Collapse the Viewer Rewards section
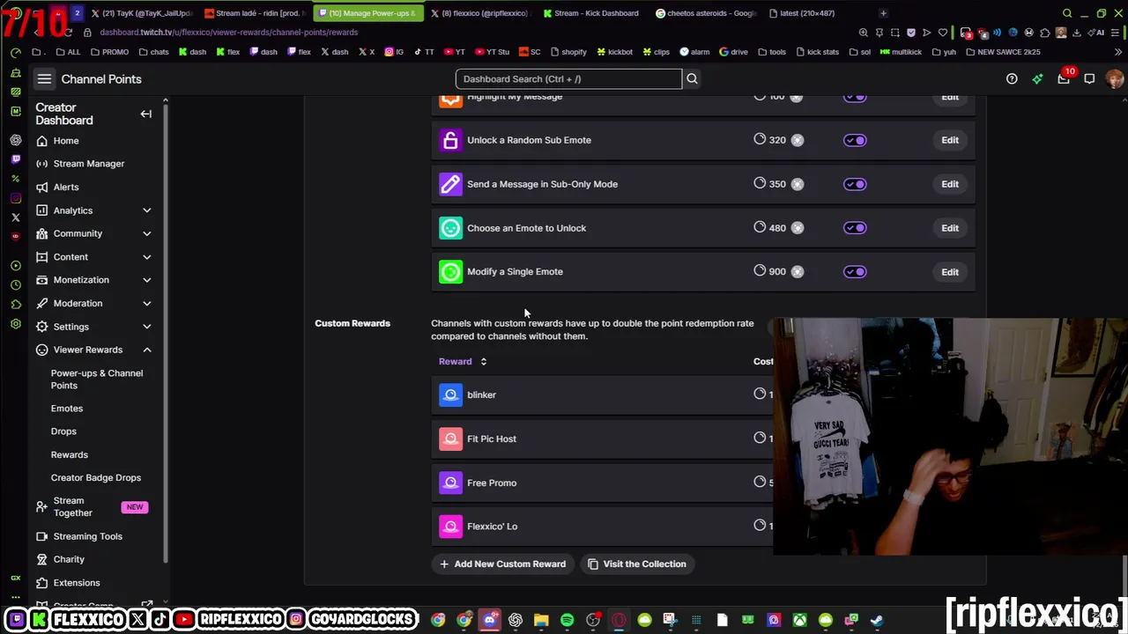1128x634 pixels. click(147, 350)
